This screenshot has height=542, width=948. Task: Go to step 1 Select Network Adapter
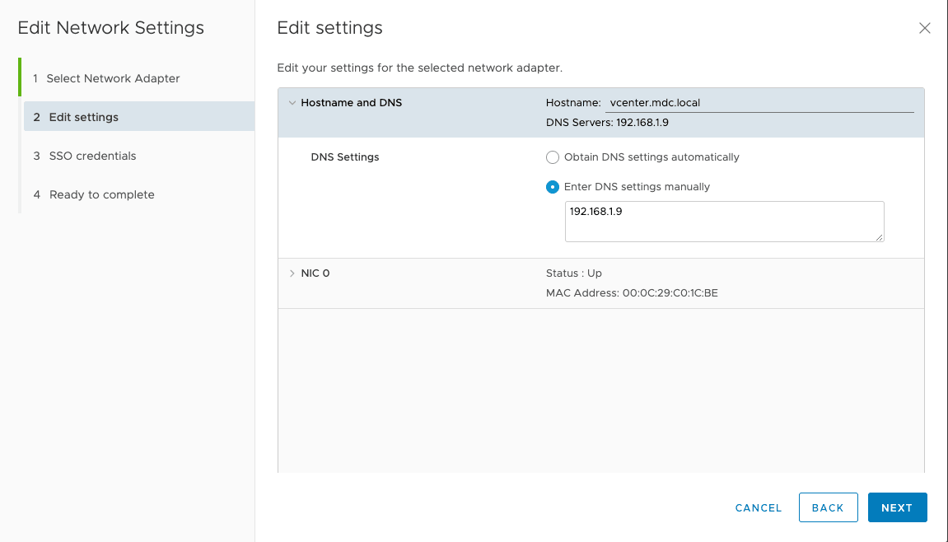pyautogui.click(x=113, y=78)
